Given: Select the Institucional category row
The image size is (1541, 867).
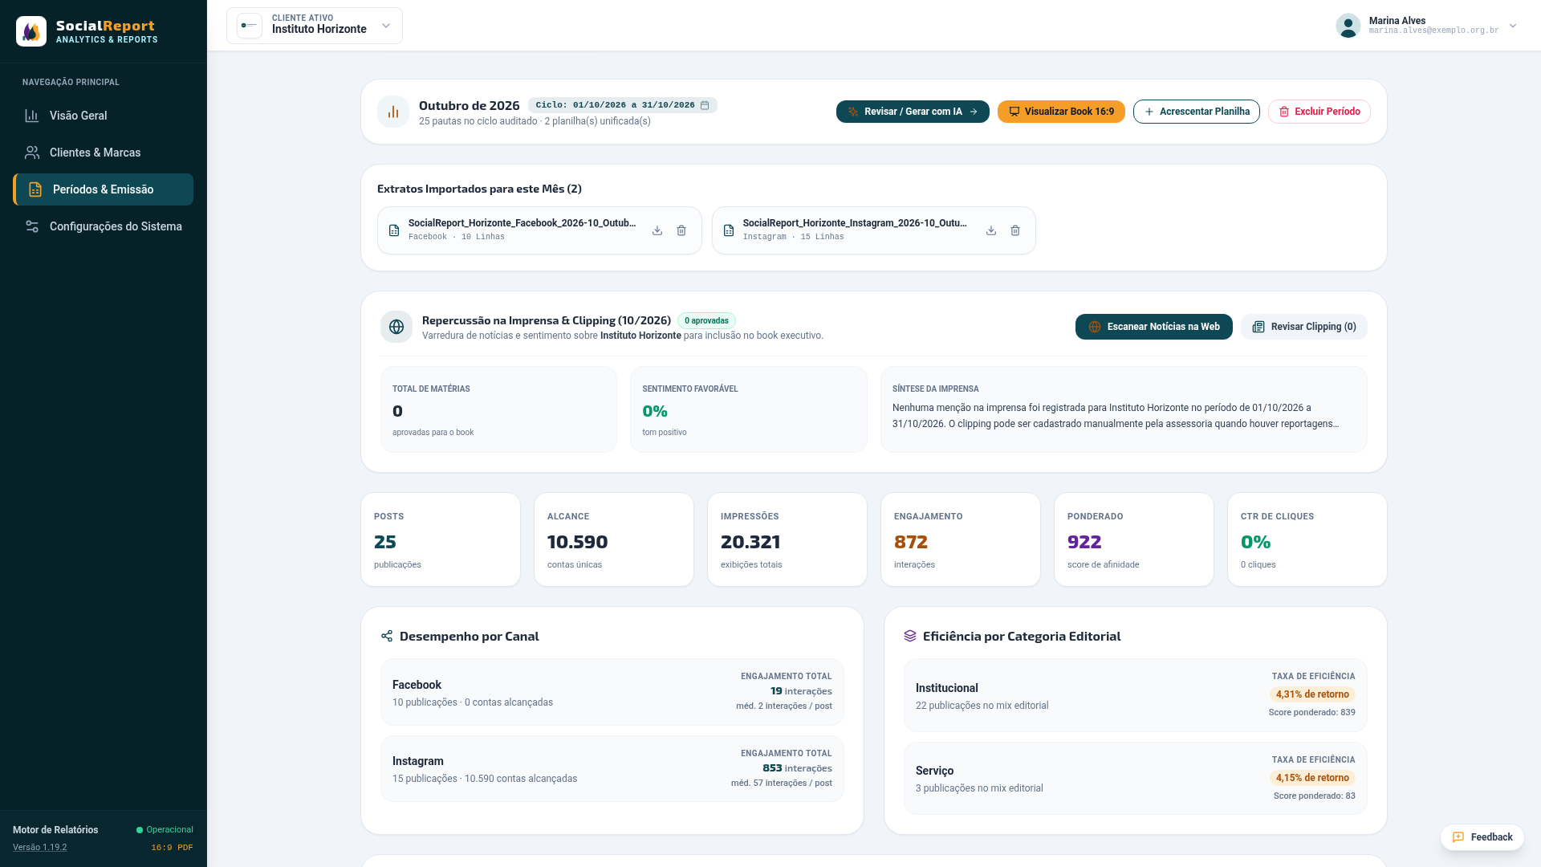Looking at the screenshot, I should (1136, 695).
